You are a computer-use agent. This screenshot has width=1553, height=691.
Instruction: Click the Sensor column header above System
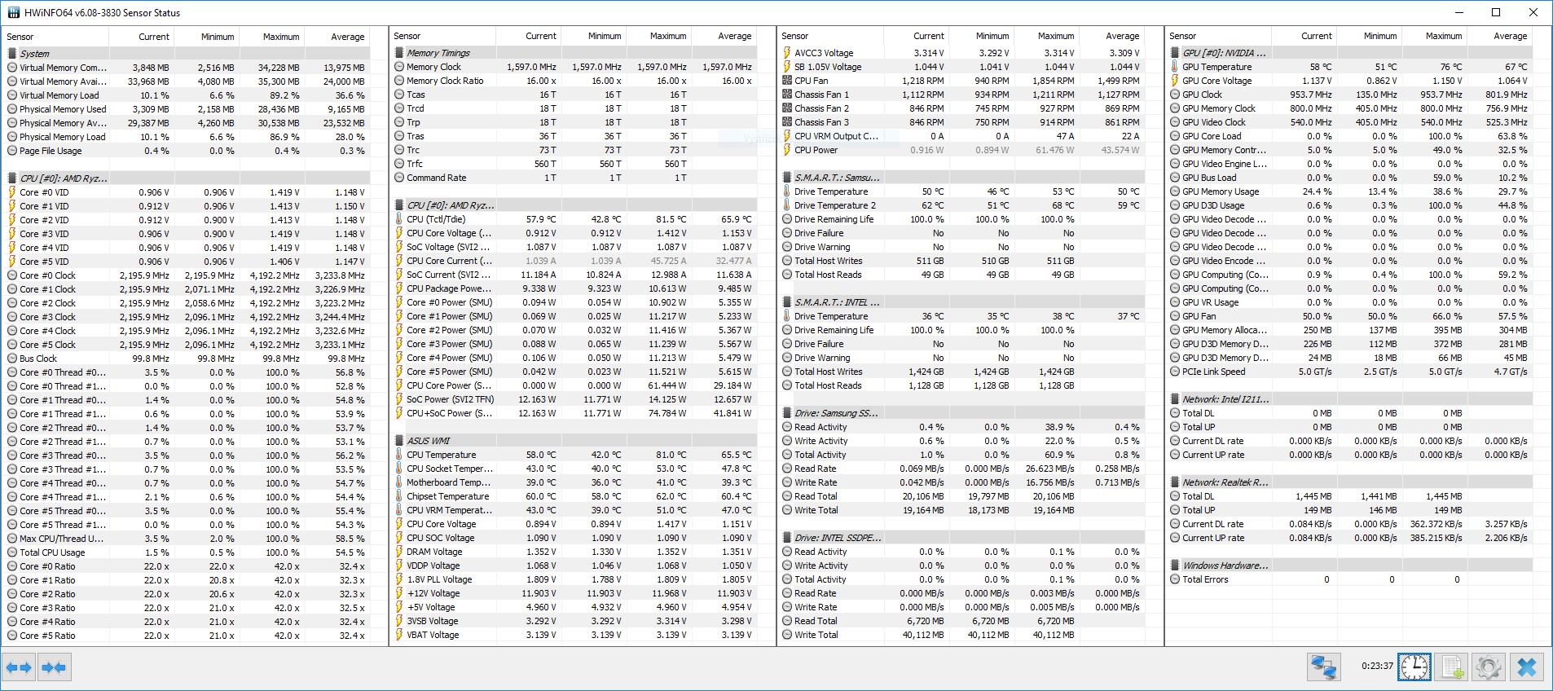tap(21, 37)
